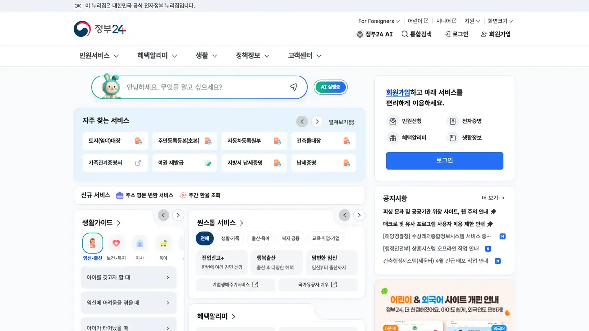
Task: Select the 임신·출산 life guide icon
Action: (x=93, y=243)
